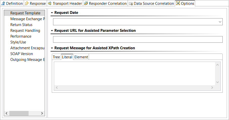The height and width of the screenshot is (120, 229).
Task: Select Request Handling in the list
Action: click(x=25, y=31)
